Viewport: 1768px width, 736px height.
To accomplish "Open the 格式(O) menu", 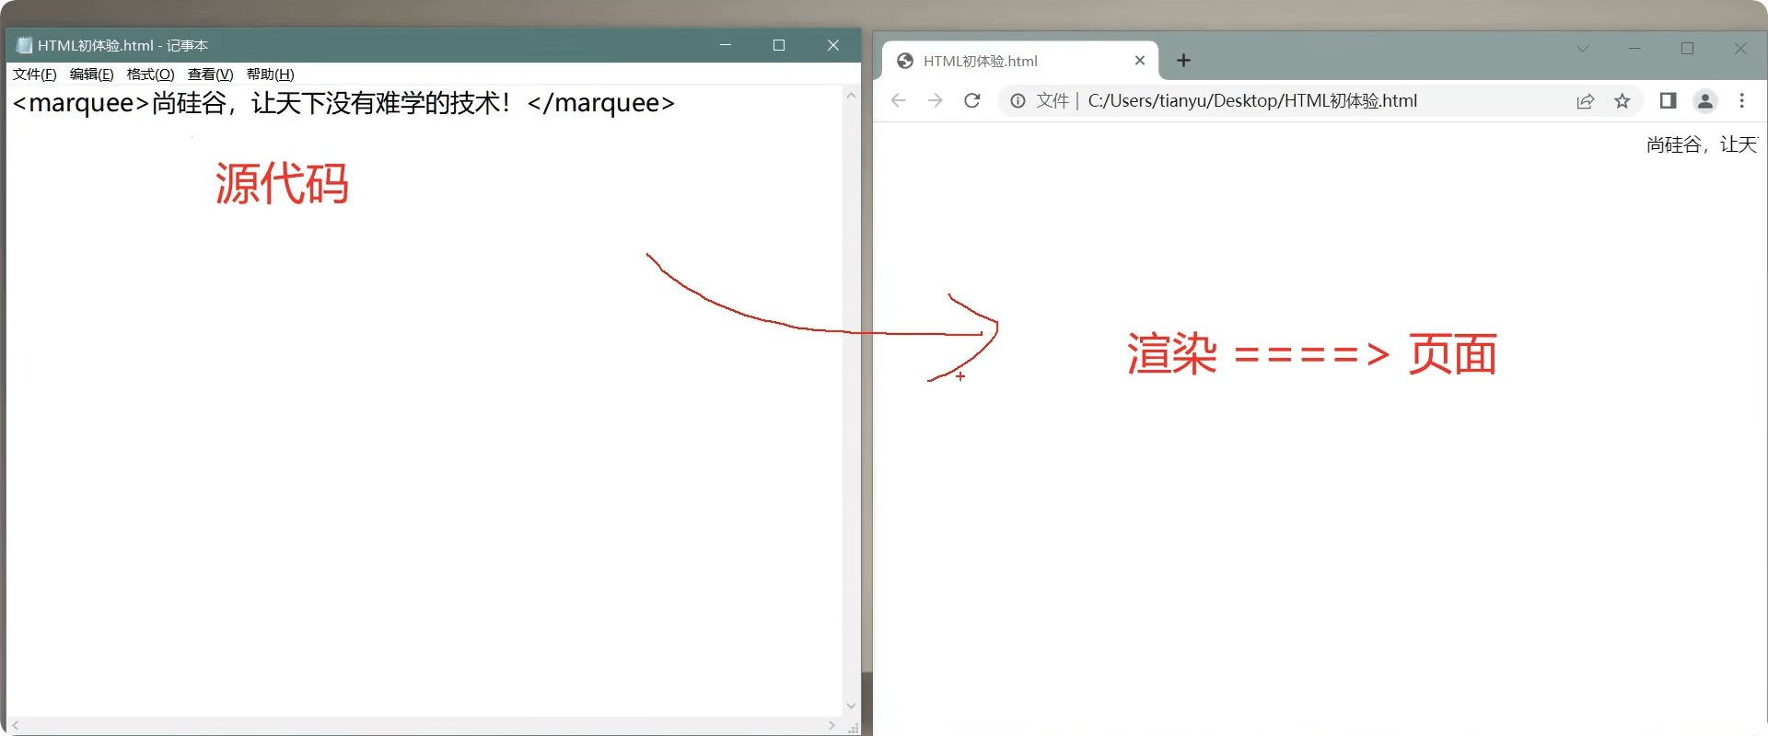I will click(x=150, y=75).
